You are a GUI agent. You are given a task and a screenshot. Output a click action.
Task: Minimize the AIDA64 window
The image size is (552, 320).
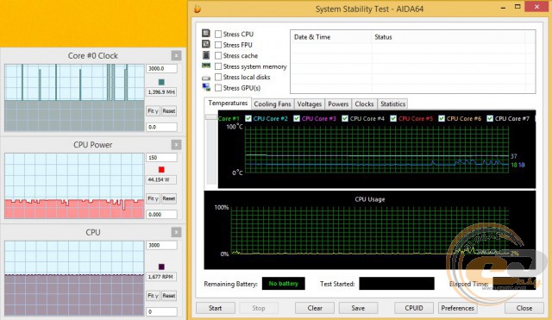503,7
